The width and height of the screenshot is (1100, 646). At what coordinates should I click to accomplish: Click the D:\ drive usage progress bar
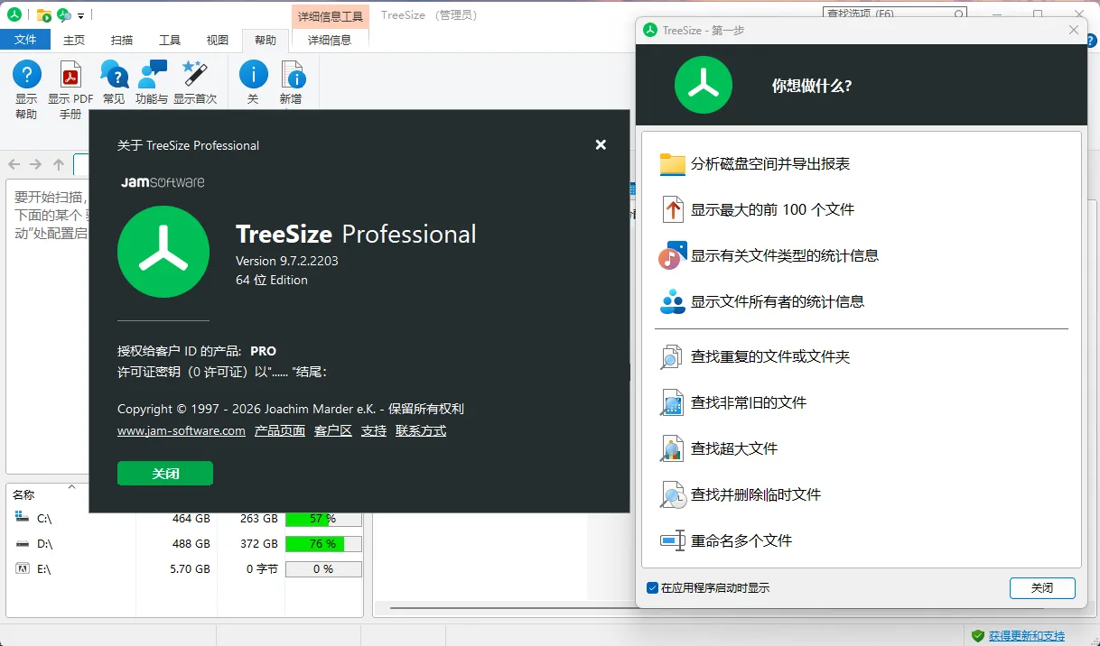point(323,543)
